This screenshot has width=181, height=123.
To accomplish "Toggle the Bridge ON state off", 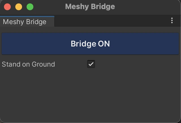I will (90, 44).
